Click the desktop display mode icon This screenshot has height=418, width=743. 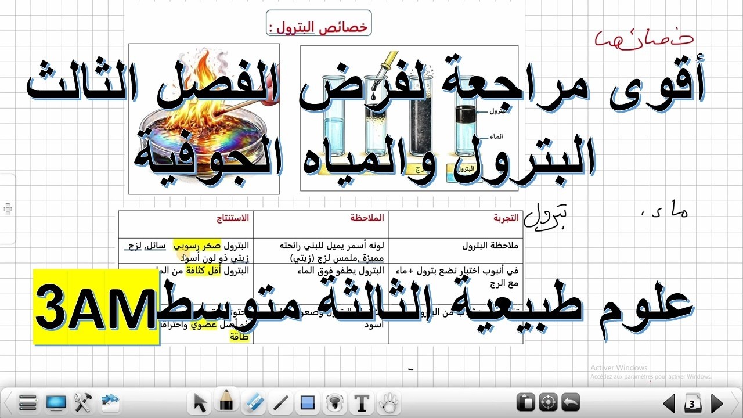(x=56, y=402)
